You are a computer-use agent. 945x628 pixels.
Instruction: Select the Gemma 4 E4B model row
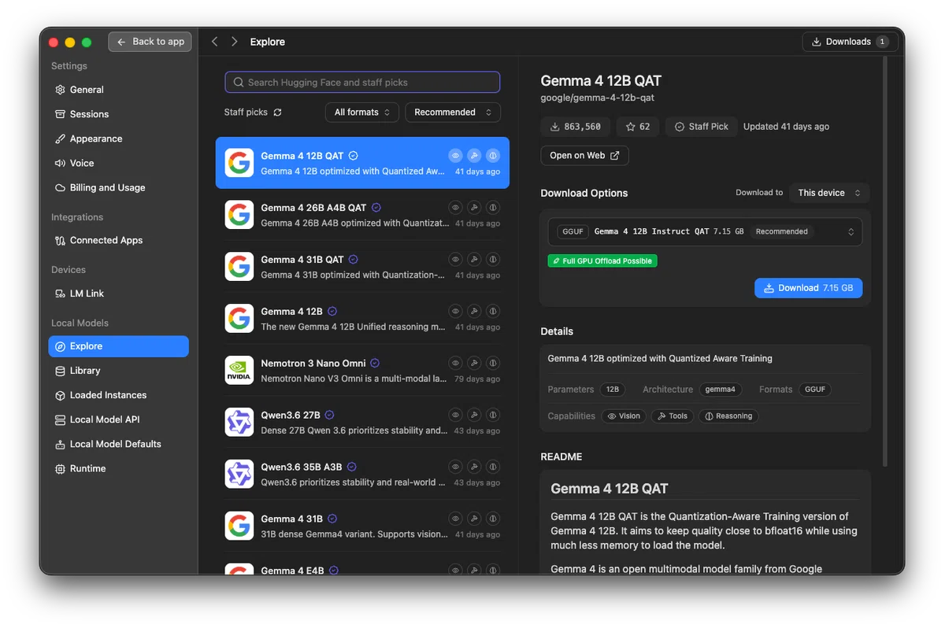tap(362, 564)
